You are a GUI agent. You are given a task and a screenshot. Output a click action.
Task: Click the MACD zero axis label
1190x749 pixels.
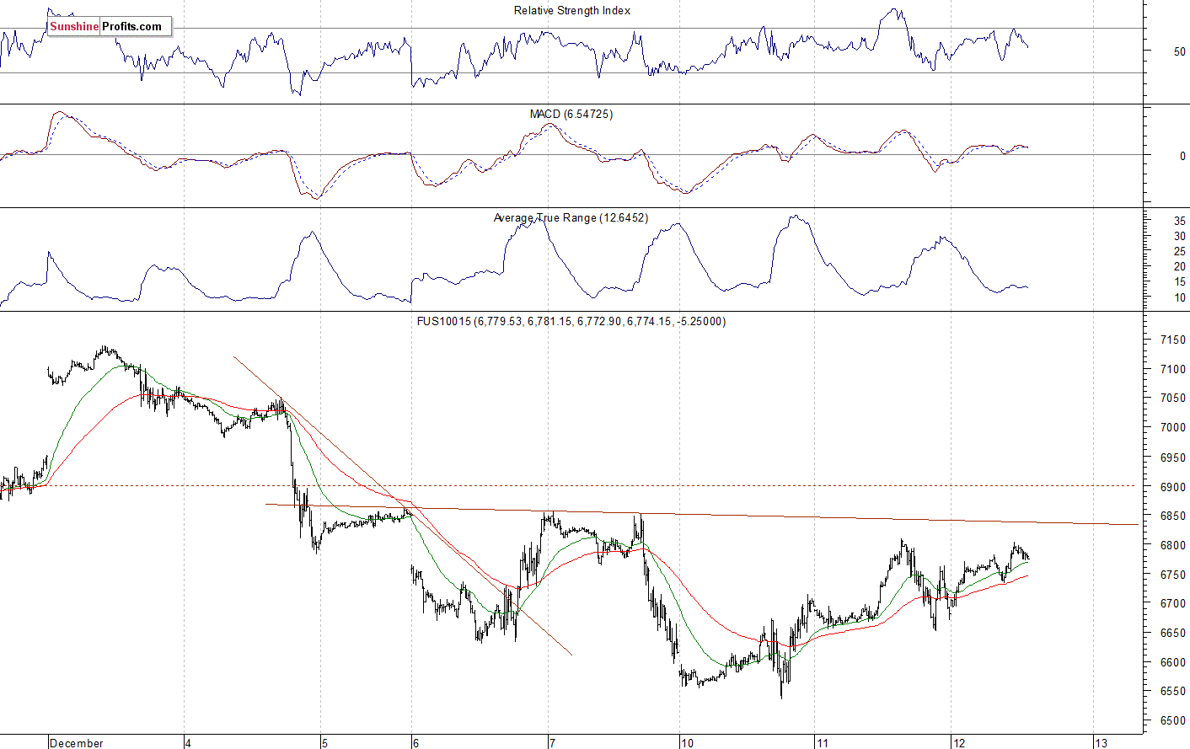point(1182,157)
